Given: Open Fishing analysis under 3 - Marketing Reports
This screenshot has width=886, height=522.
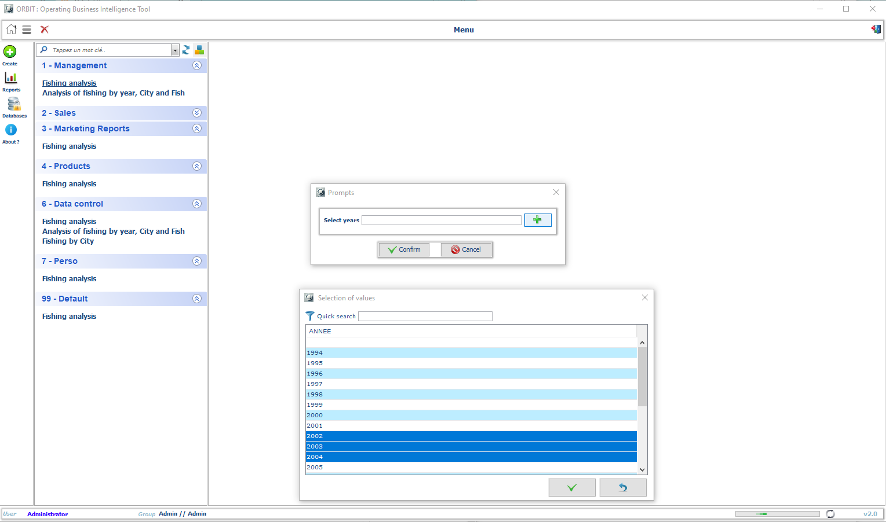Looking at the screenshot, I should pos(70,146).
